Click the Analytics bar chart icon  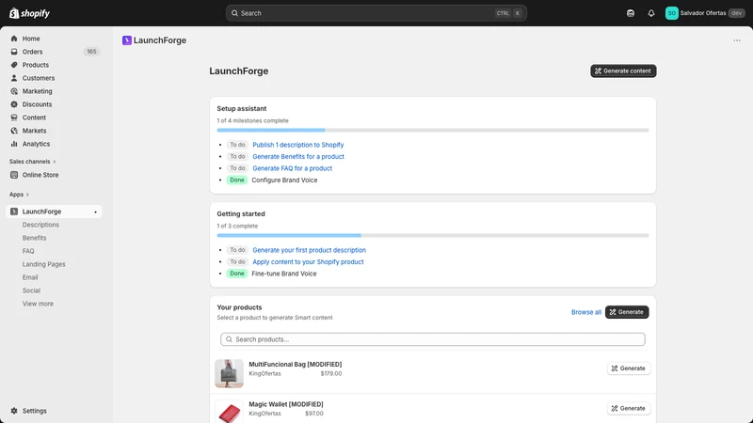pos(14,144)
